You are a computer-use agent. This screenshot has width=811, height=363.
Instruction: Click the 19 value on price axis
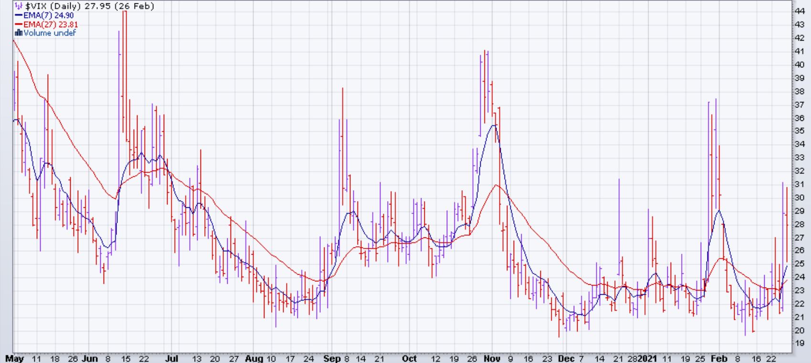coord(800,343)
